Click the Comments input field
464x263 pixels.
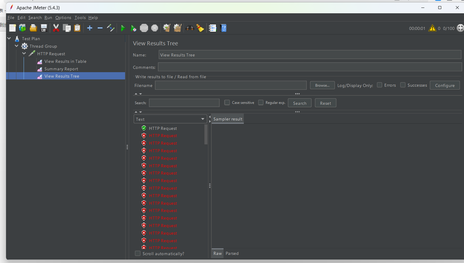click(x=310, y=67)
